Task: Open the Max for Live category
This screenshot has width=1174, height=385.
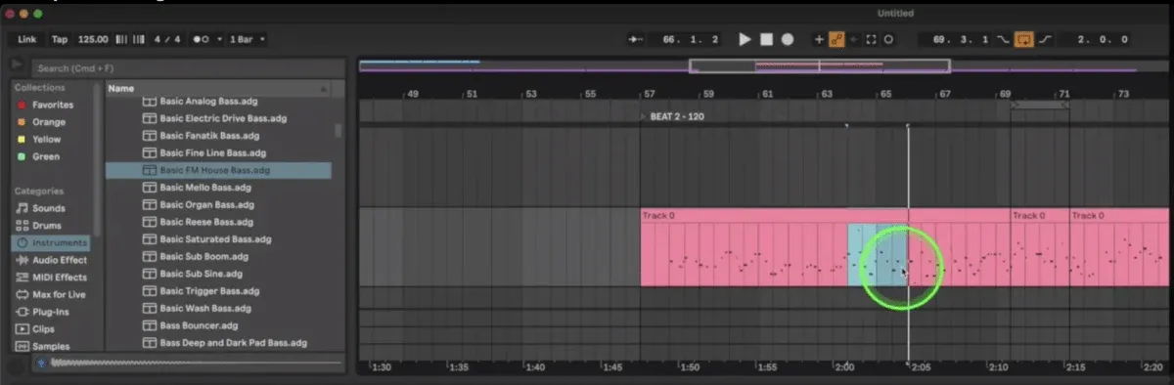Action: click(51, 294)
